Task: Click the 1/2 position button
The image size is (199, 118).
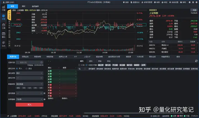Action: pos(24,88)
